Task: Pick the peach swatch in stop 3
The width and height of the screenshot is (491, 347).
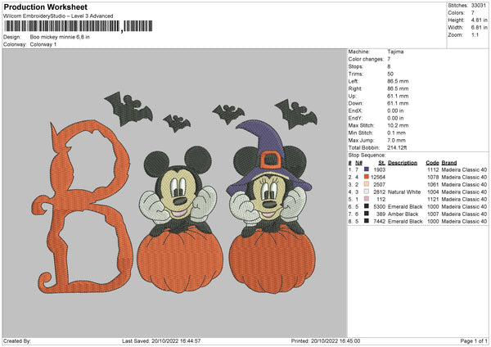Action: click(x=366, y=184)
